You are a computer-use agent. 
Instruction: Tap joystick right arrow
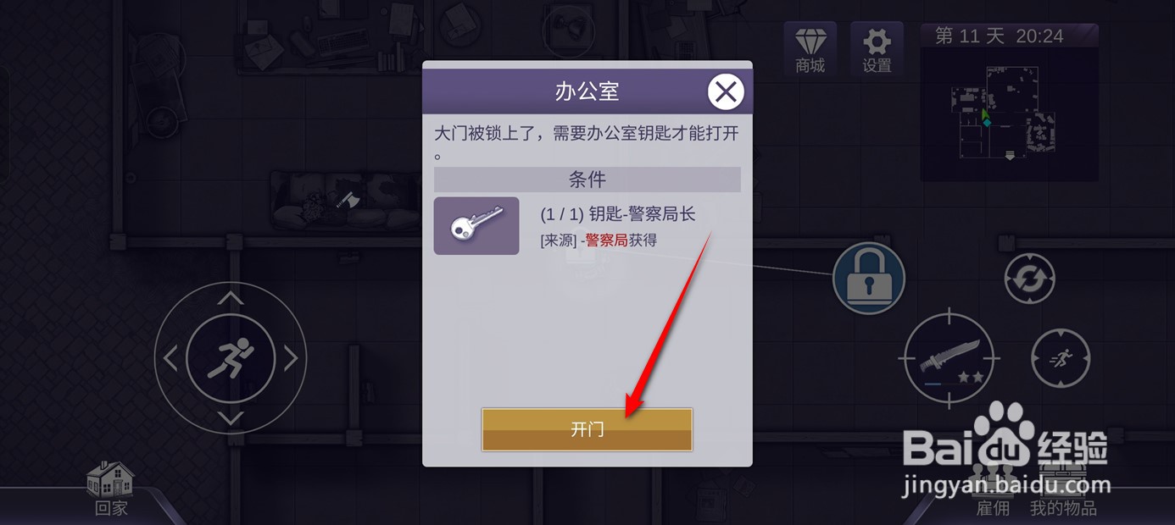point(292,358)
